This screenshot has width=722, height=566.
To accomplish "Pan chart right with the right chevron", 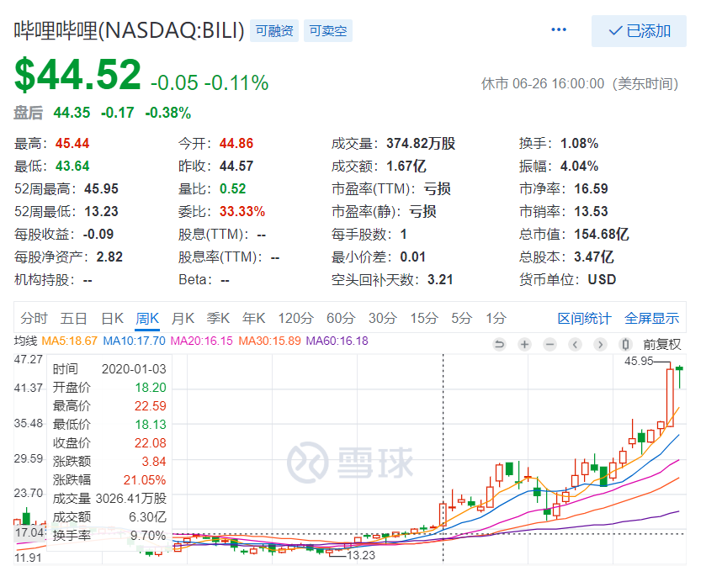I will click(600, 344).
